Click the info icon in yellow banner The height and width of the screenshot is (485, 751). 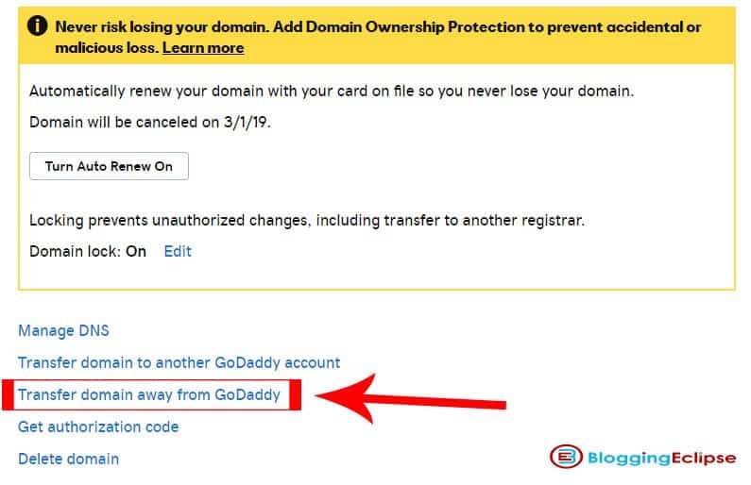(x=38, y=26)
